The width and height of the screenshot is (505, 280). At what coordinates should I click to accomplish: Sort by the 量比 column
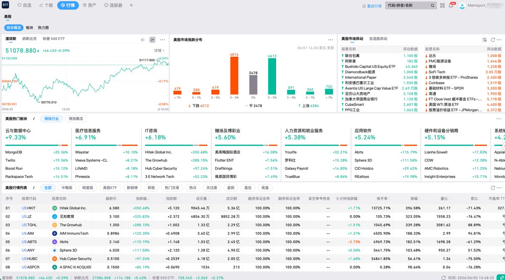pos(444,198)
